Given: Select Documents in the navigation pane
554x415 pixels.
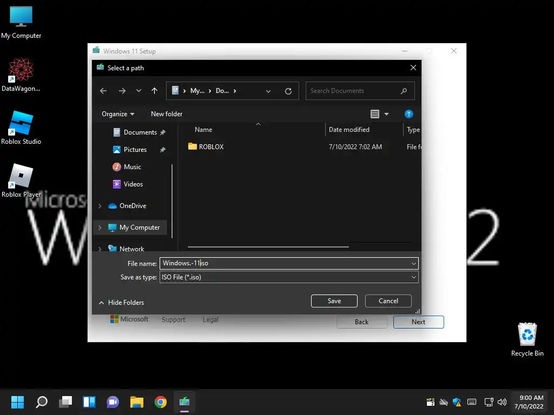Looking at the screenshot, I should pyautogui.click(x=139, y=132).
